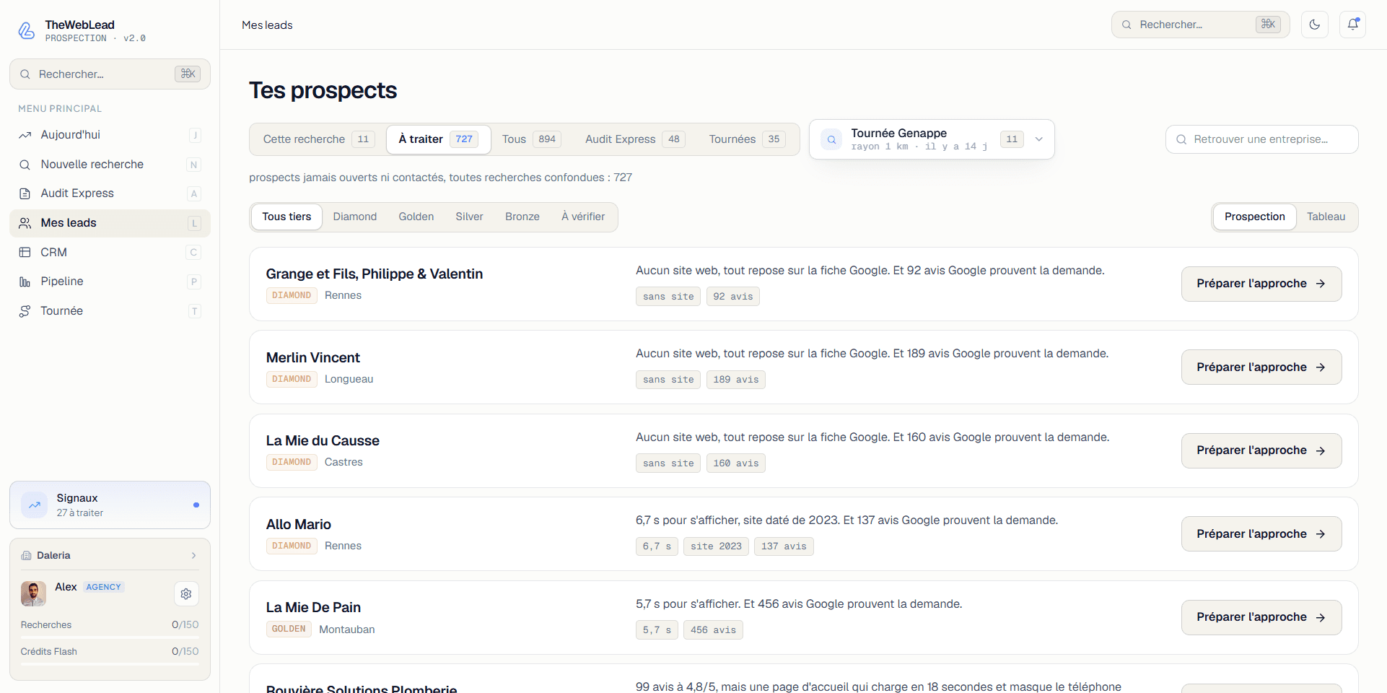This screenshot has width=1387, height=693.
Task: Switch to Prospection view
Action: pyautogui.click(x=1254, y=217)
